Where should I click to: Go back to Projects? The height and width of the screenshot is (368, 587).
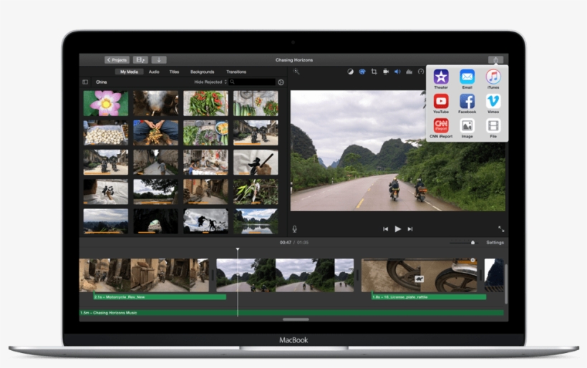[117, 60]
